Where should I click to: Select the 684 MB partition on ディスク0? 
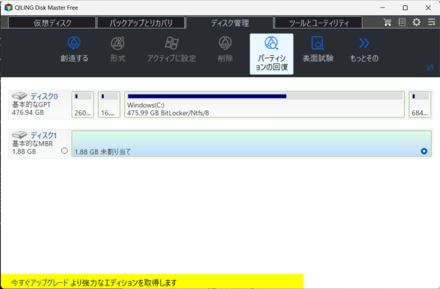420,105
